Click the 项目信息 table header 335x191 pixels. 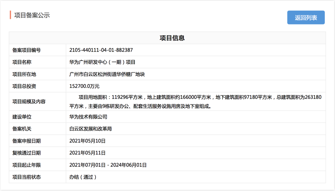(172, 38)
